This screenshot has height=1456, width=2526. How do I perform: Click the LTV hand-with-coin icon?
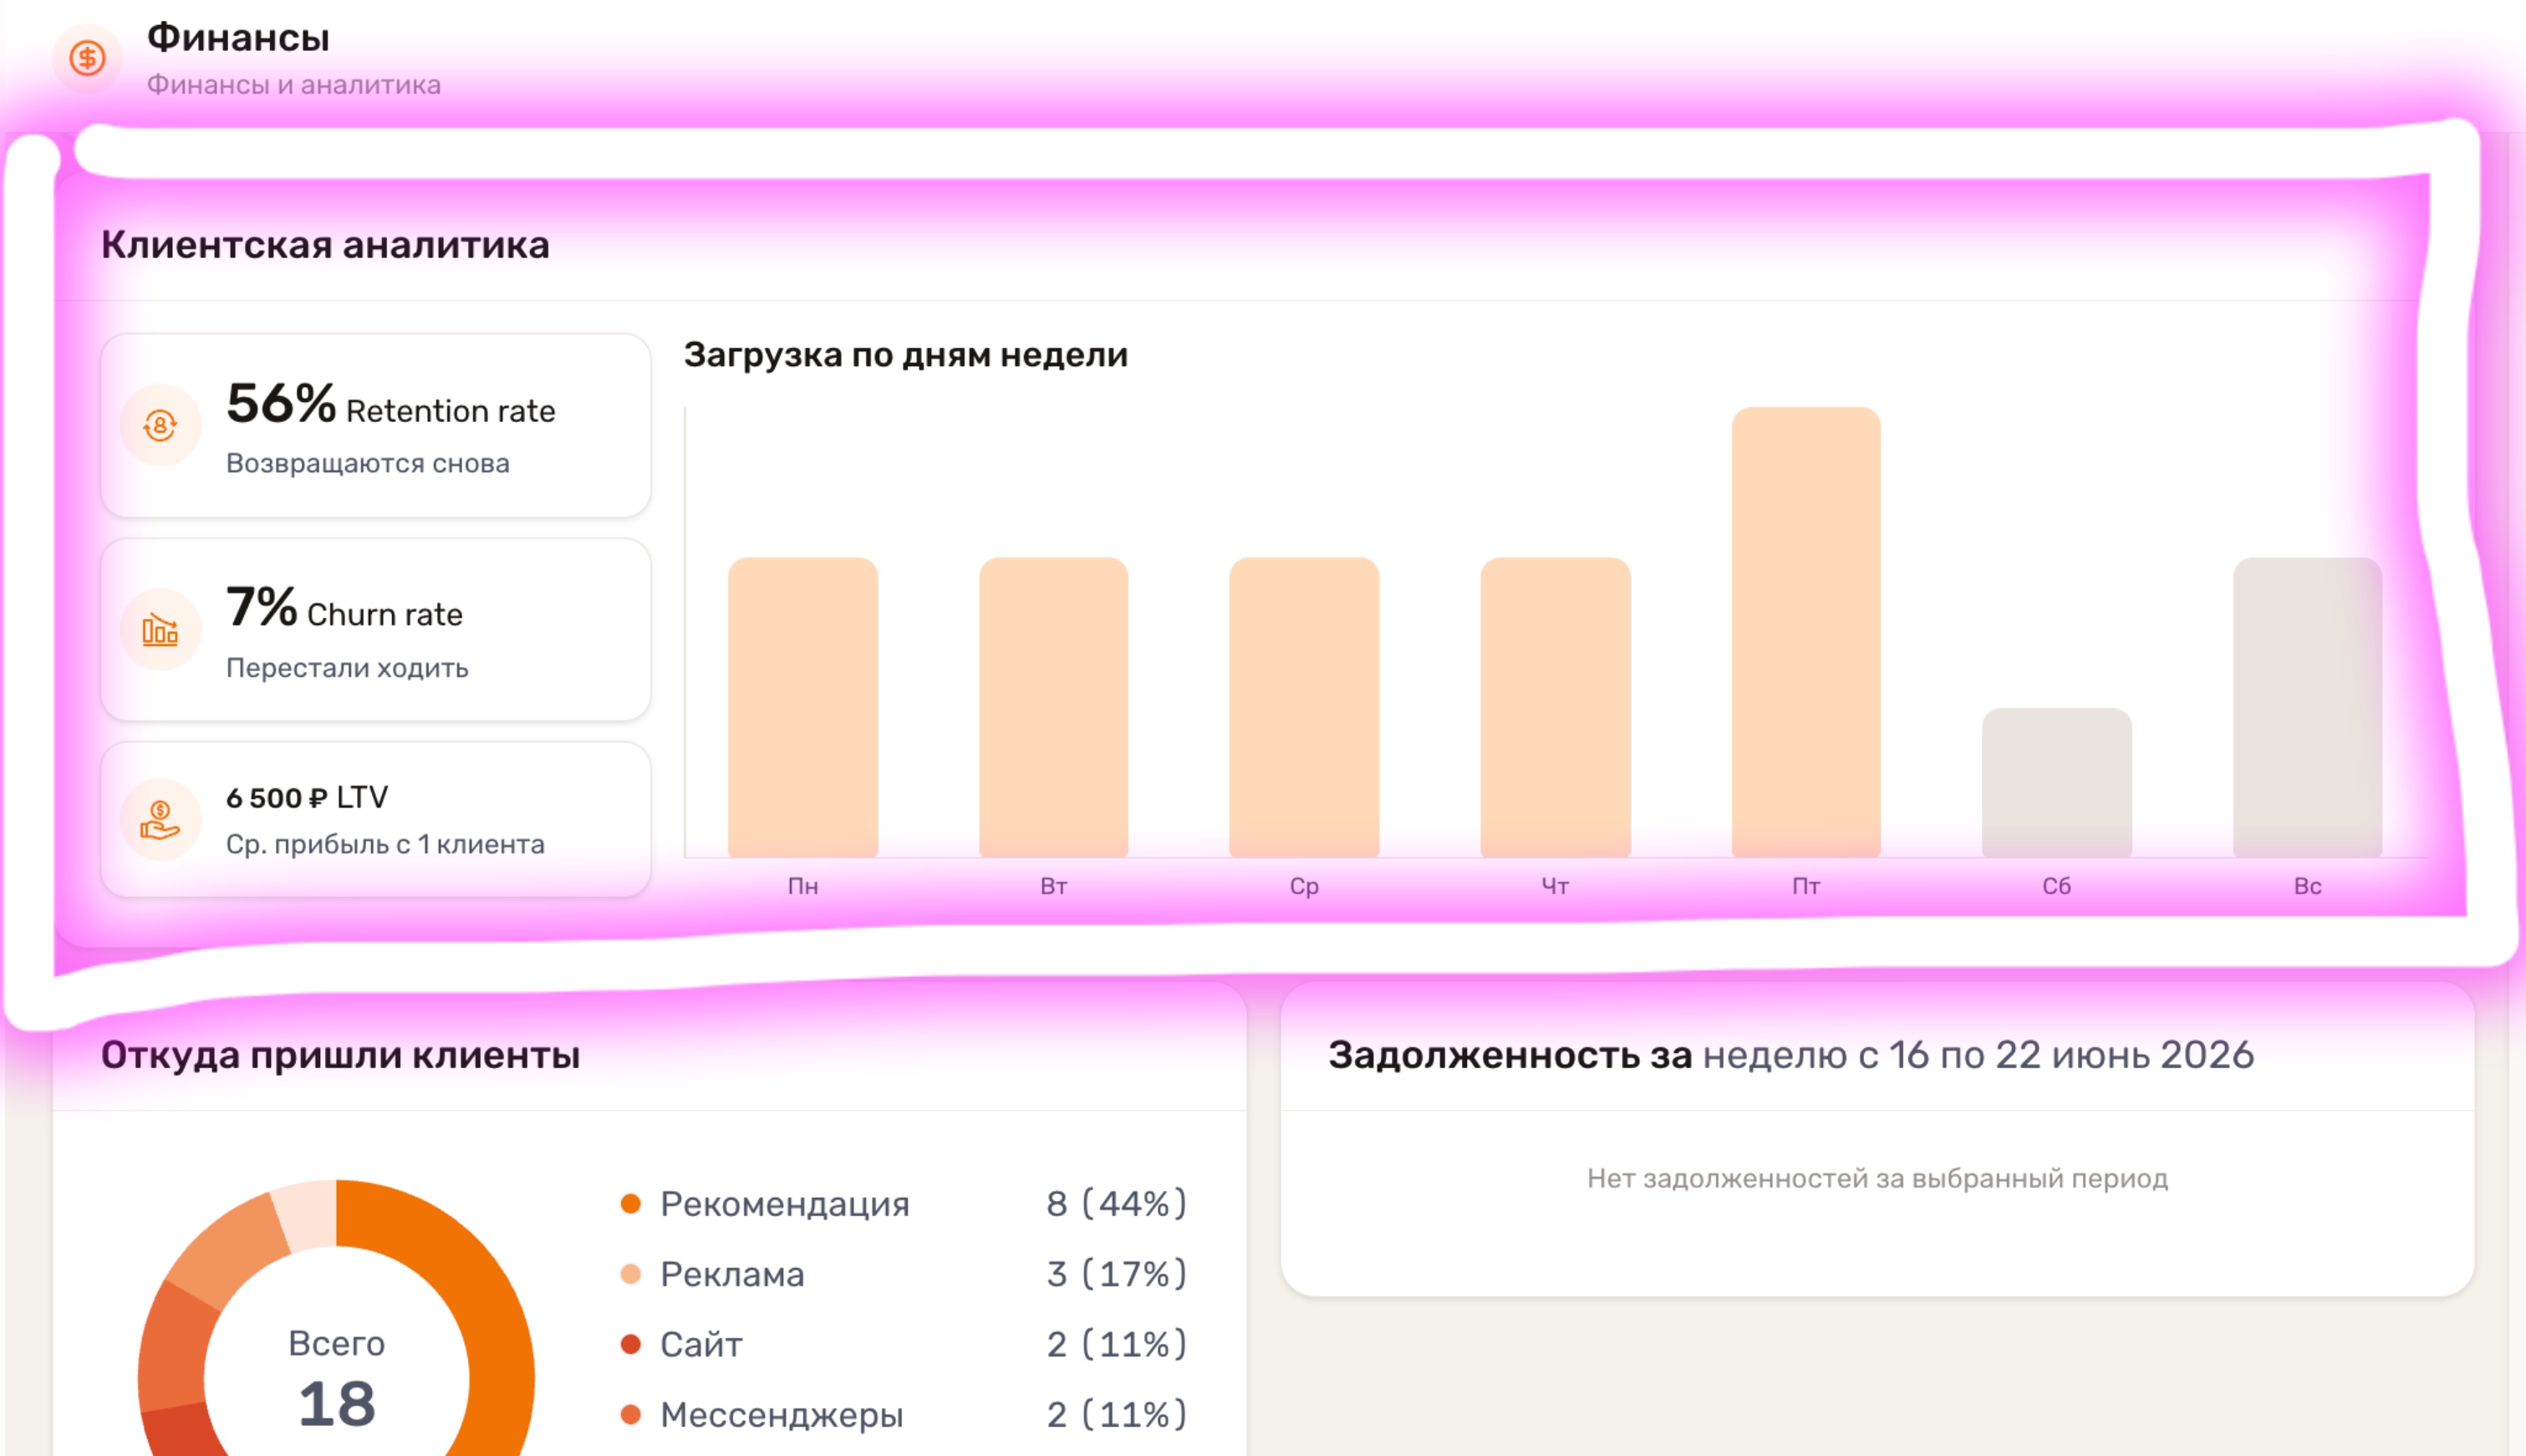pos(160,820)
